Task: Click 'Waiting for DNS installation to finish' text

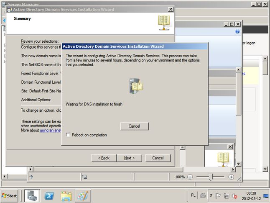Action: 94,104
